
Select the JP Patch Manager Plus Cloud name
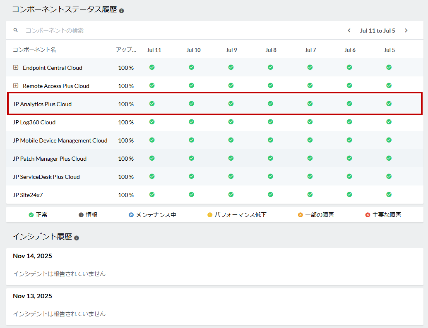pyautogui.click(x=50, y=159)
